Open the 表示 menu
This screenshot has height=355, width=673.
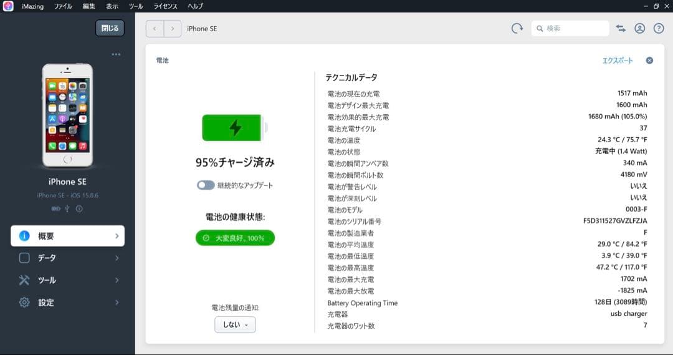pos(112,6)
